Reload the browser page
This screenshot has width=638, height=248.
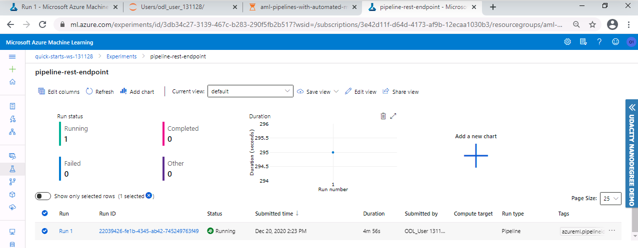[43, 24]
